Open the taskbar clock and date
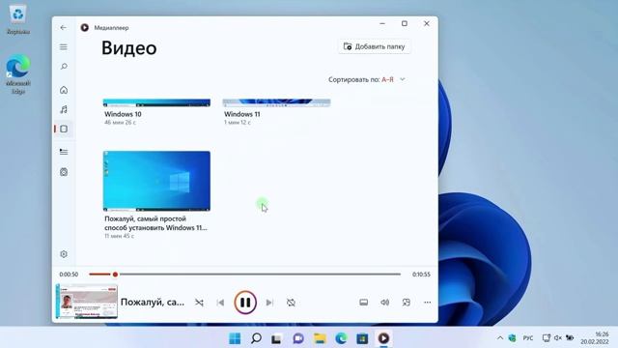The width and height of the screenshot is (618, 348). coord(595,337)
